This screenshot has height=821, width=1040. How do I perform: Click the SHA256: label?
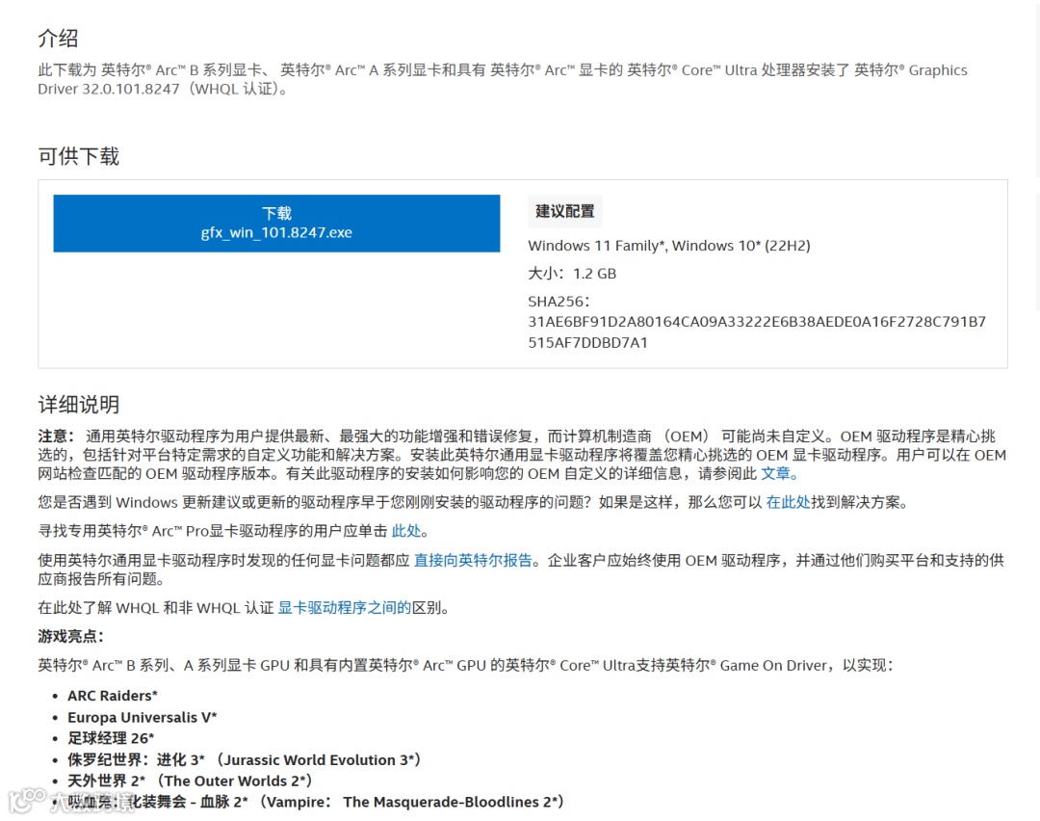pyautogui.click(x=559, y=302)
